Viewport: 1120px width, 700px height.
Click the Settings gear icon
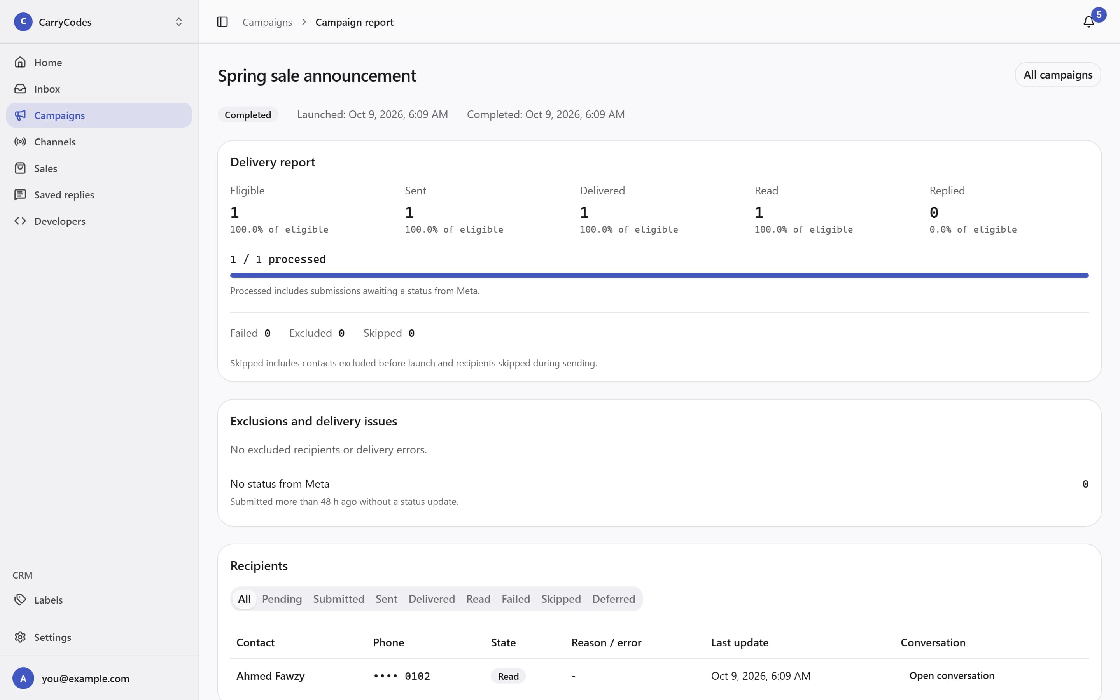pos(20,637)
